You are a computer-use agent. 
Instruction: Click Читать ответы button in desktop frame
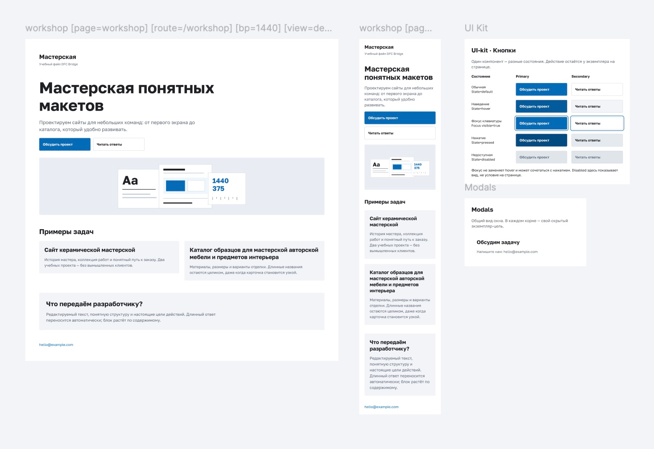(119, 145)
